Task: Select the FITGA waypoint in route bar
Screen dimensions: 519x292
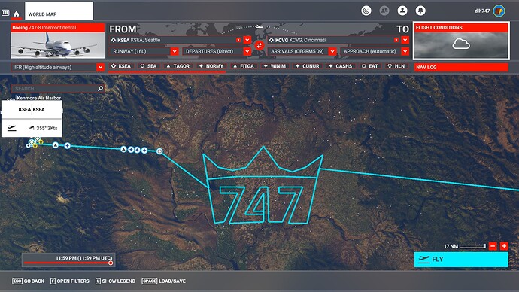Action: [x=243, y=66]
